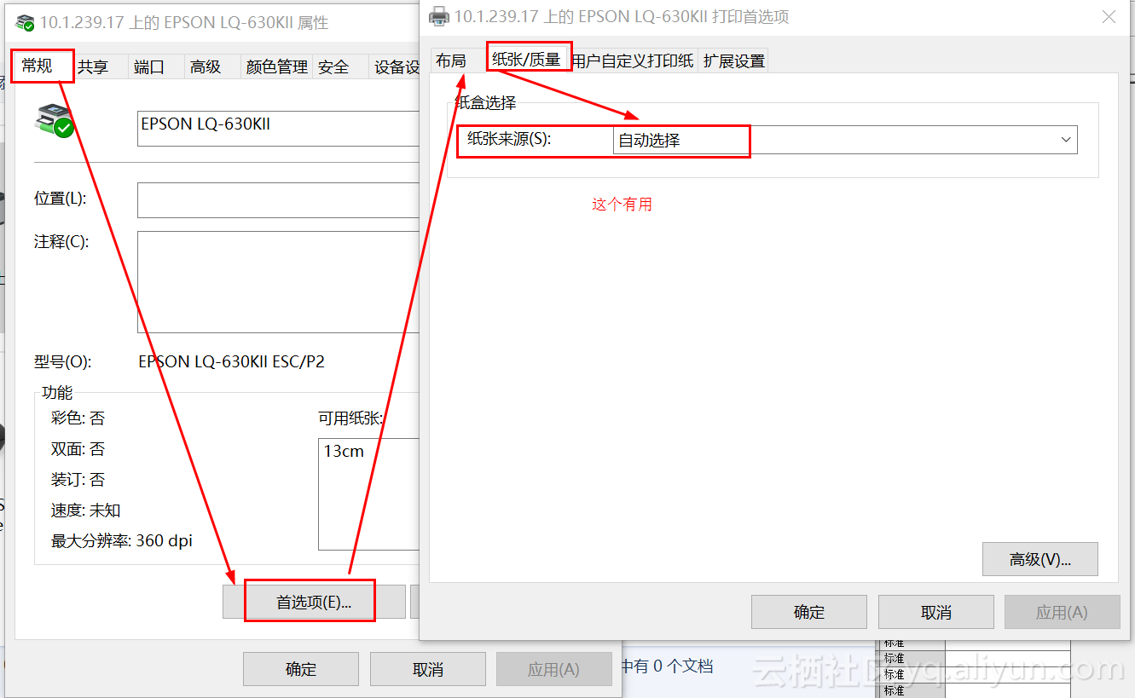Close the printing preferences dialog
The height and width of the screenshot is (698, 1135).
click(x=1109, y=16)
